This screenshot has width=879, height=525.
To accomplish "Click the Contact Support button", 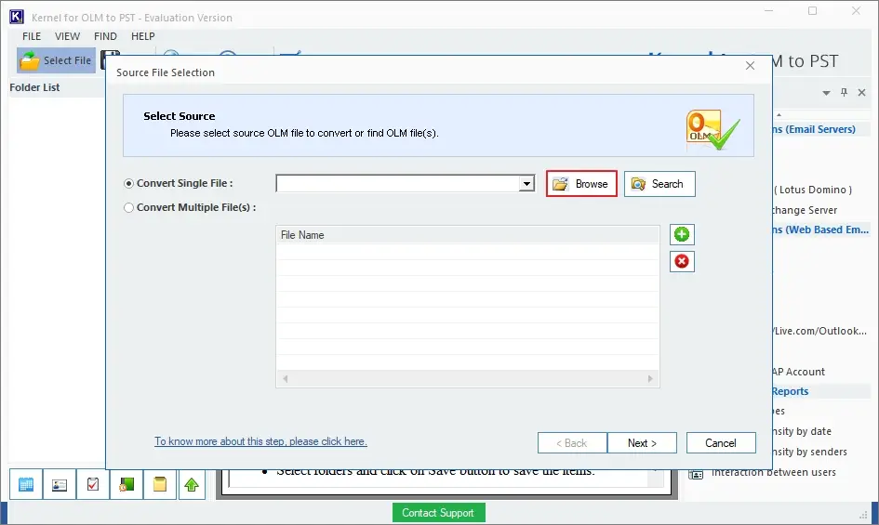I will 438,513.
